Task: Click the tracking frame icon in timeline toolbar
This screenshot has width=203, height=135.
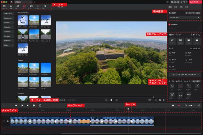Action: point(40,105)
